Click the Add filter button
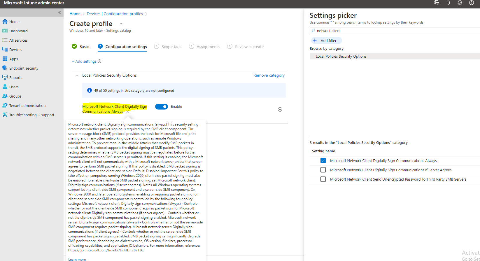 (326, 40)
